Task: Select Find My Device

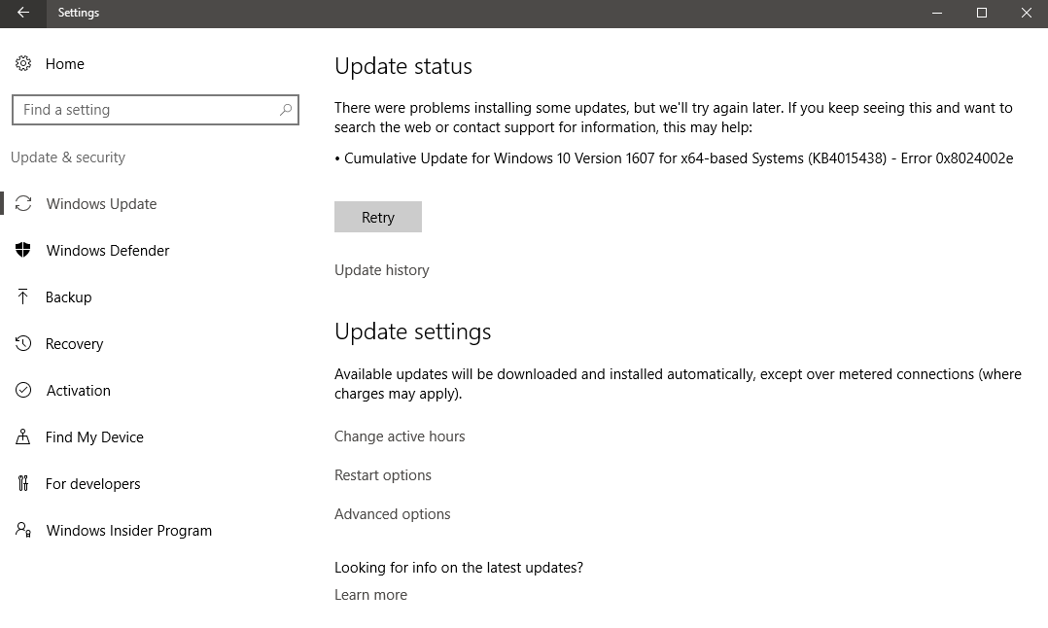Action: click(x=94, y=437)
